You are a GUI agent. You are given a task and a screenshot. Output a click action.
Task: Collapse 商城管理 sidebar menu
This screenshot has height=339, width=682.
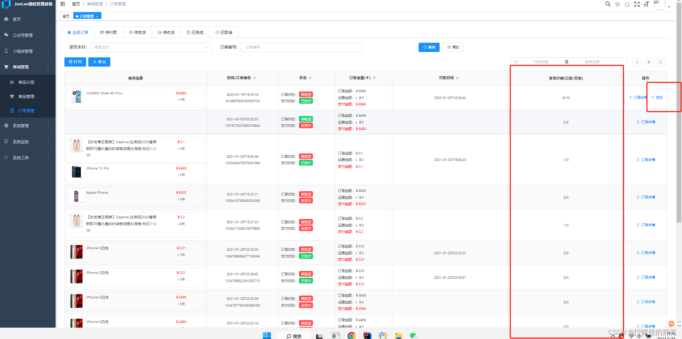[x=28, y=67]
